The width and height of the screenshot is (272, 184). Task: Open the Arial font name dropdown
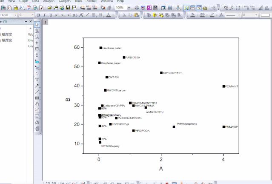click(15, 15)
